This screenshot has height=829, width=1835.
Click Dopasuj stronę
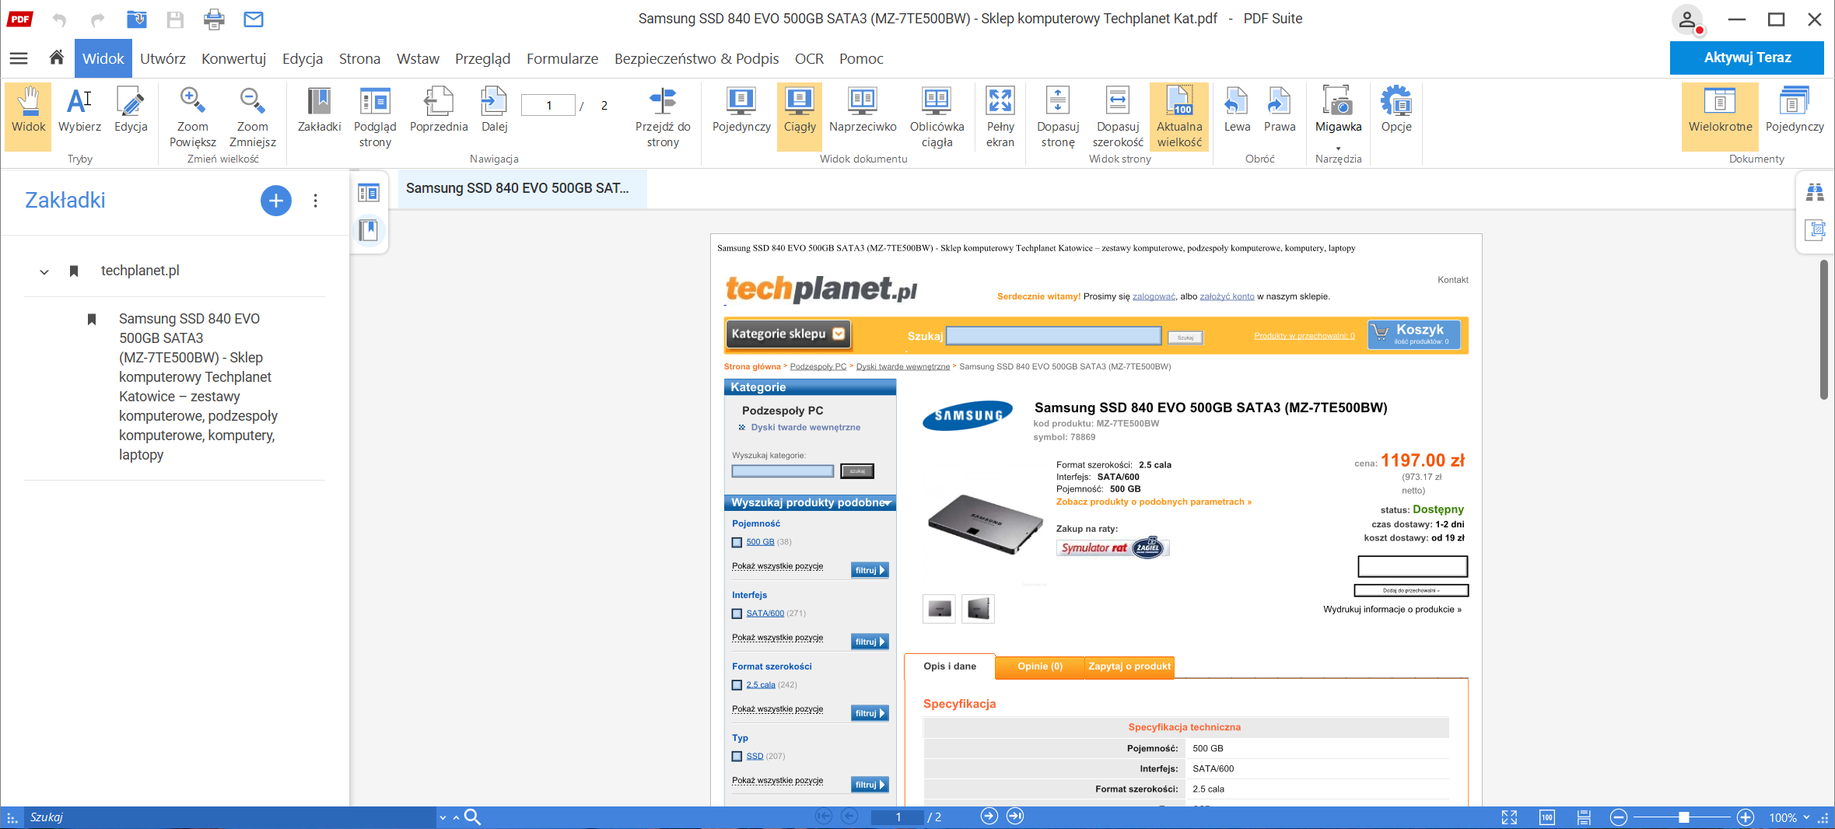[1058, 117]
